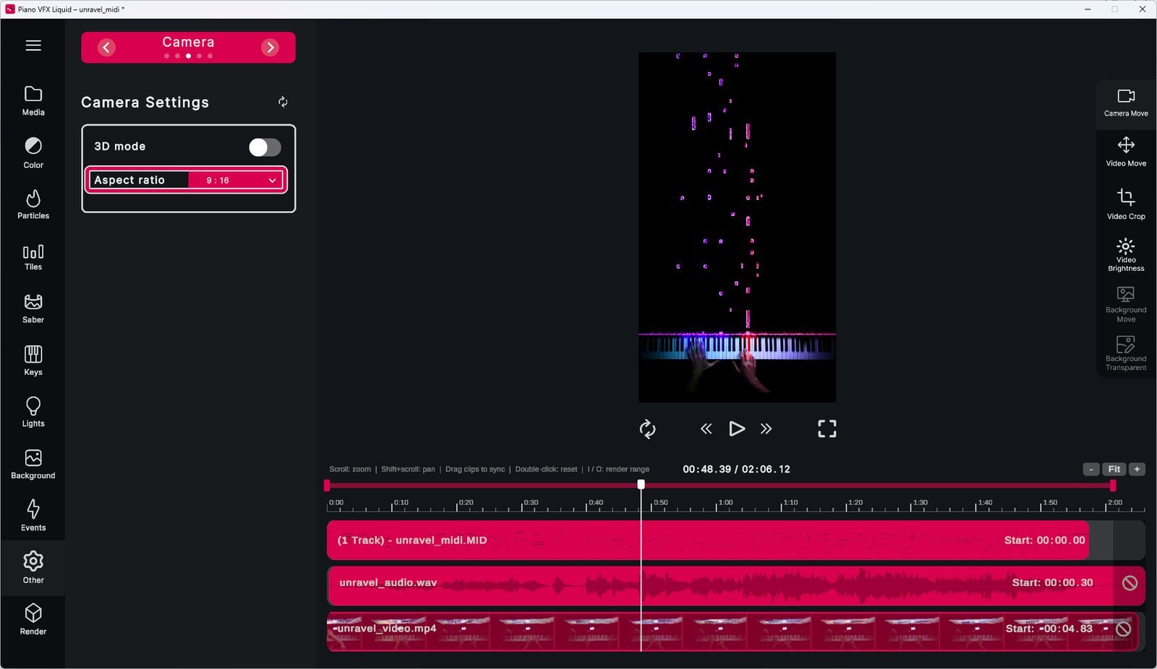Open the Keys section
This screenshot has height=669, width=1157.
[x=33, y=361]
